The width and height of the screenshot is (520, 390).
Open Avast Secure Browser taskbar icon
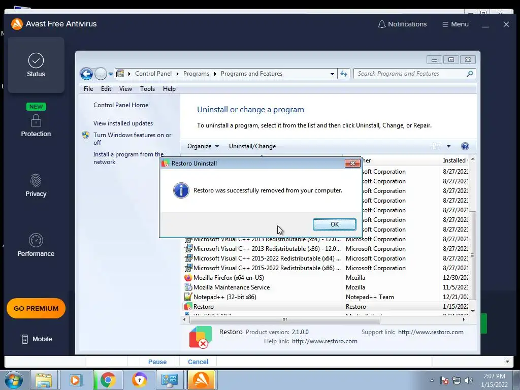(x=139, y=380)
